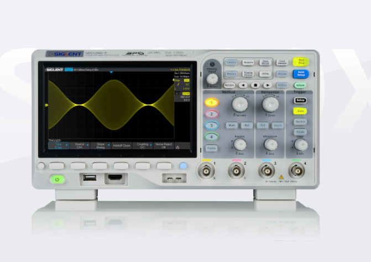This screenshot has height=262, width=371.
Task: Enable channel 2 with the pink button
Action: point(212,114)
